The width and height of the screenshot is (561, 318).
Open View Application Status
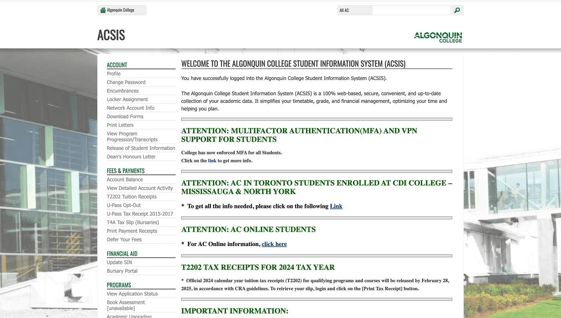click(x=132, y=294)
